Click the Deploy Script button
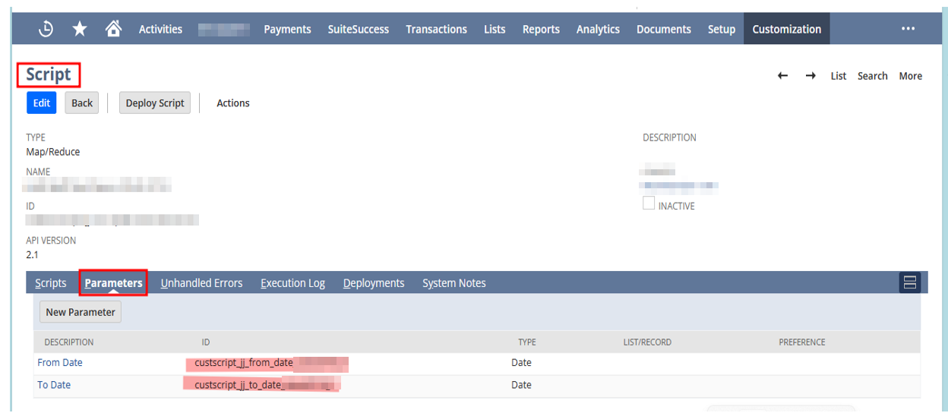This screenshot has height=416, width=948. tap(155, 103)
